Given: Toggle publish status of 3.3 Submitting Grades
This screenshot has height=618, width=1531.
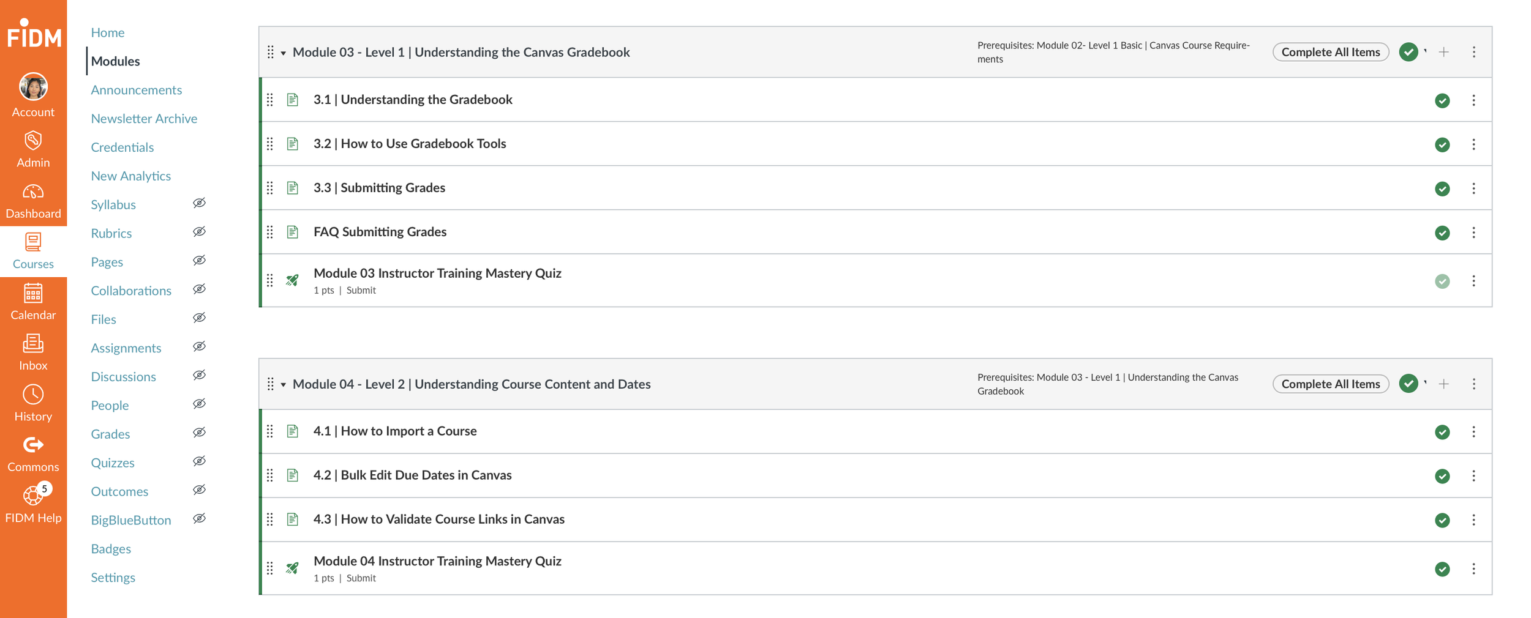Looking at the screenshot, I should point(1442,188).
